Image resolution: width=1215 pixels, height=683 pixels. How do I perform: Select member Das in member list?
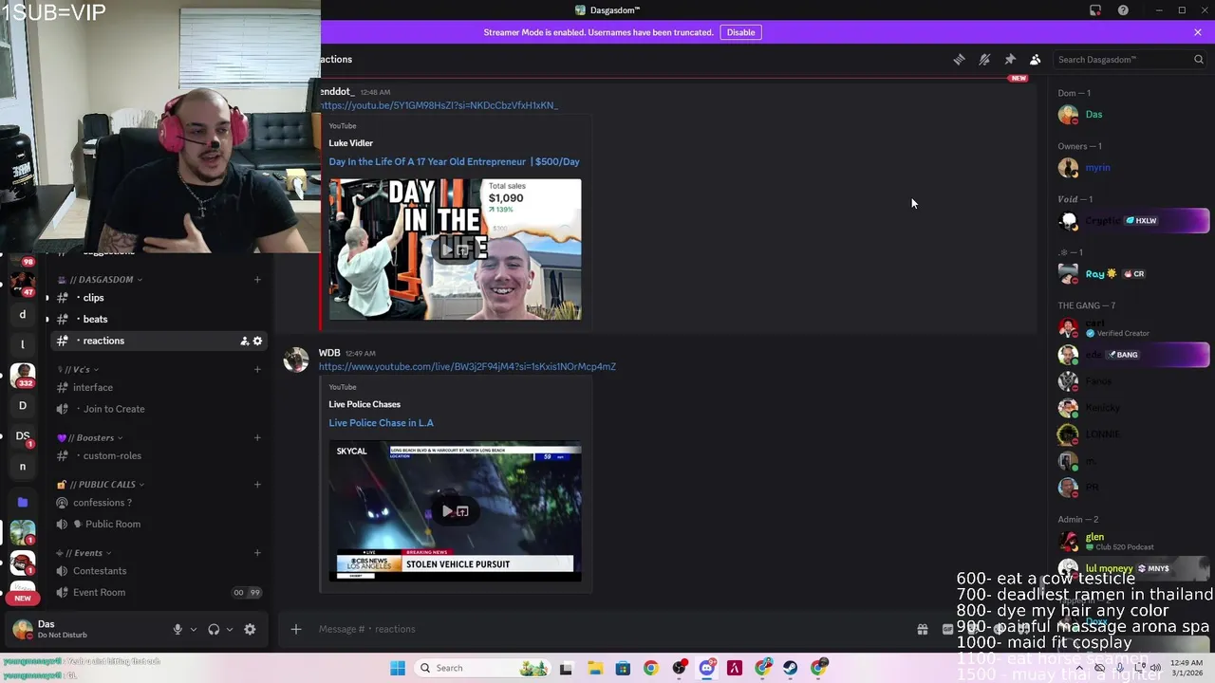(x=1130, y=114)
